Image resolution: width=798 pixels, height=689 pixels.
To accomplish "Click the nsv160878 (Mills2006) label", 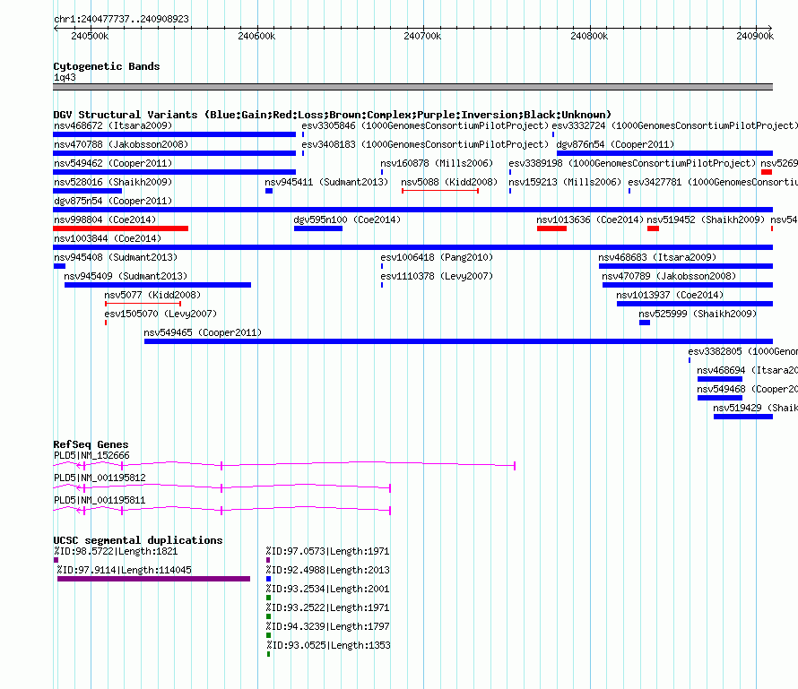I will pos(437,163).
